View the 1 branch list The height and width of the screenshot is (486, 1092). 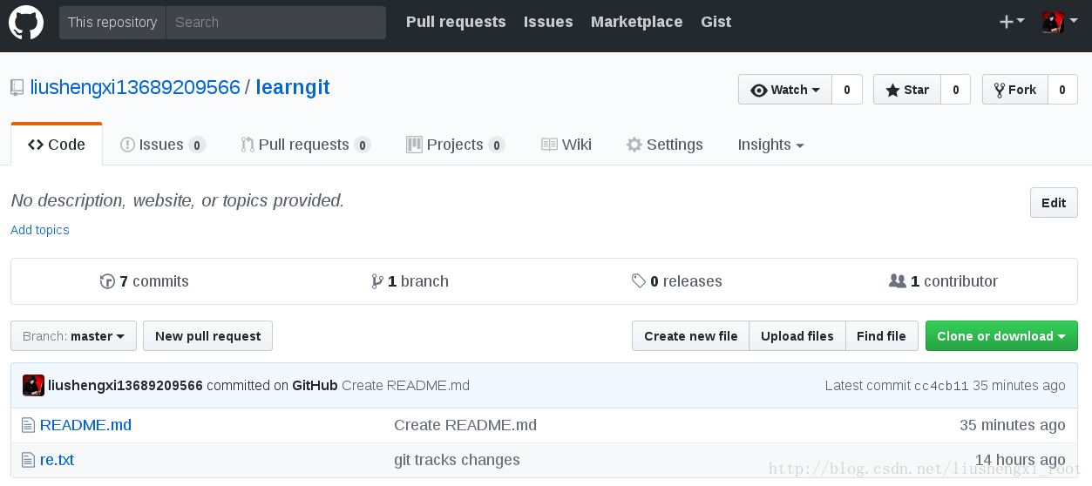click(x=410, y=281)
